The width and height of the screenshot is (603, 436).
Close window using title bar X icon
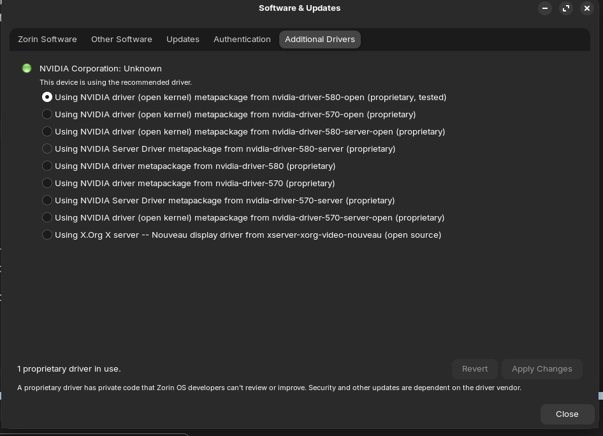pyautogui.click(x=587, y=8)
